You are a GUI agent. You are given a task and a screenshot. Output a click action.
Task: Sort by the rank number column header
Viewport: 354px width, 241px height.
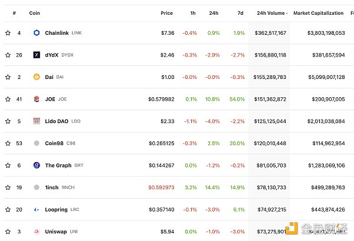(x=14, y=12)
